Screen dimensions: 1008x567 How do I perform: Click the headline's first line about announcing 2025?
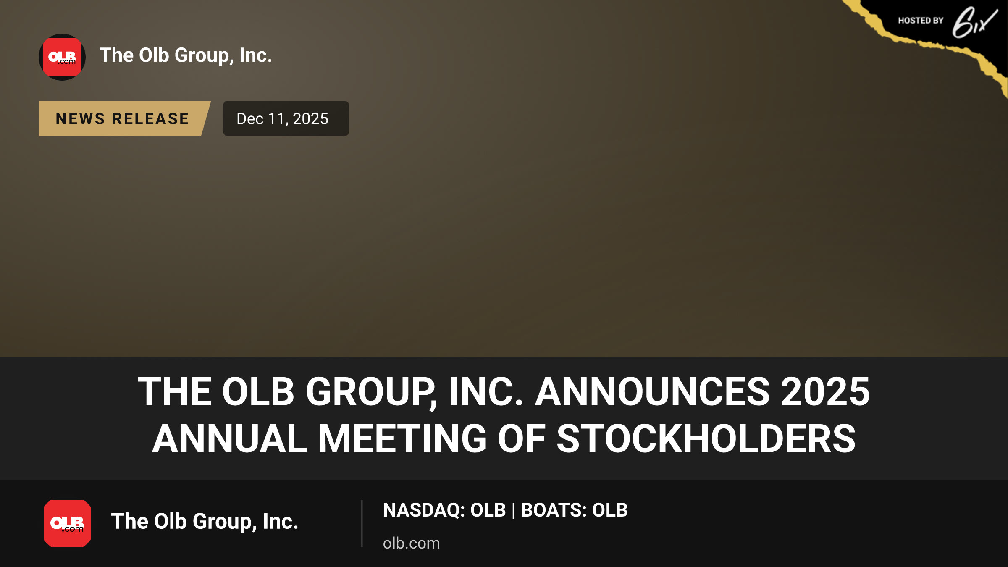pyautogui.click(x=504, y=391)
